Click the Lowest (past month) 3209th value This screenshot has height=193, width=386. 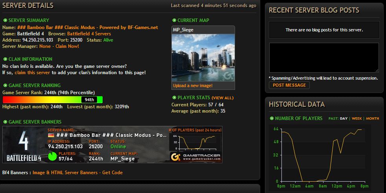point(121,107)
